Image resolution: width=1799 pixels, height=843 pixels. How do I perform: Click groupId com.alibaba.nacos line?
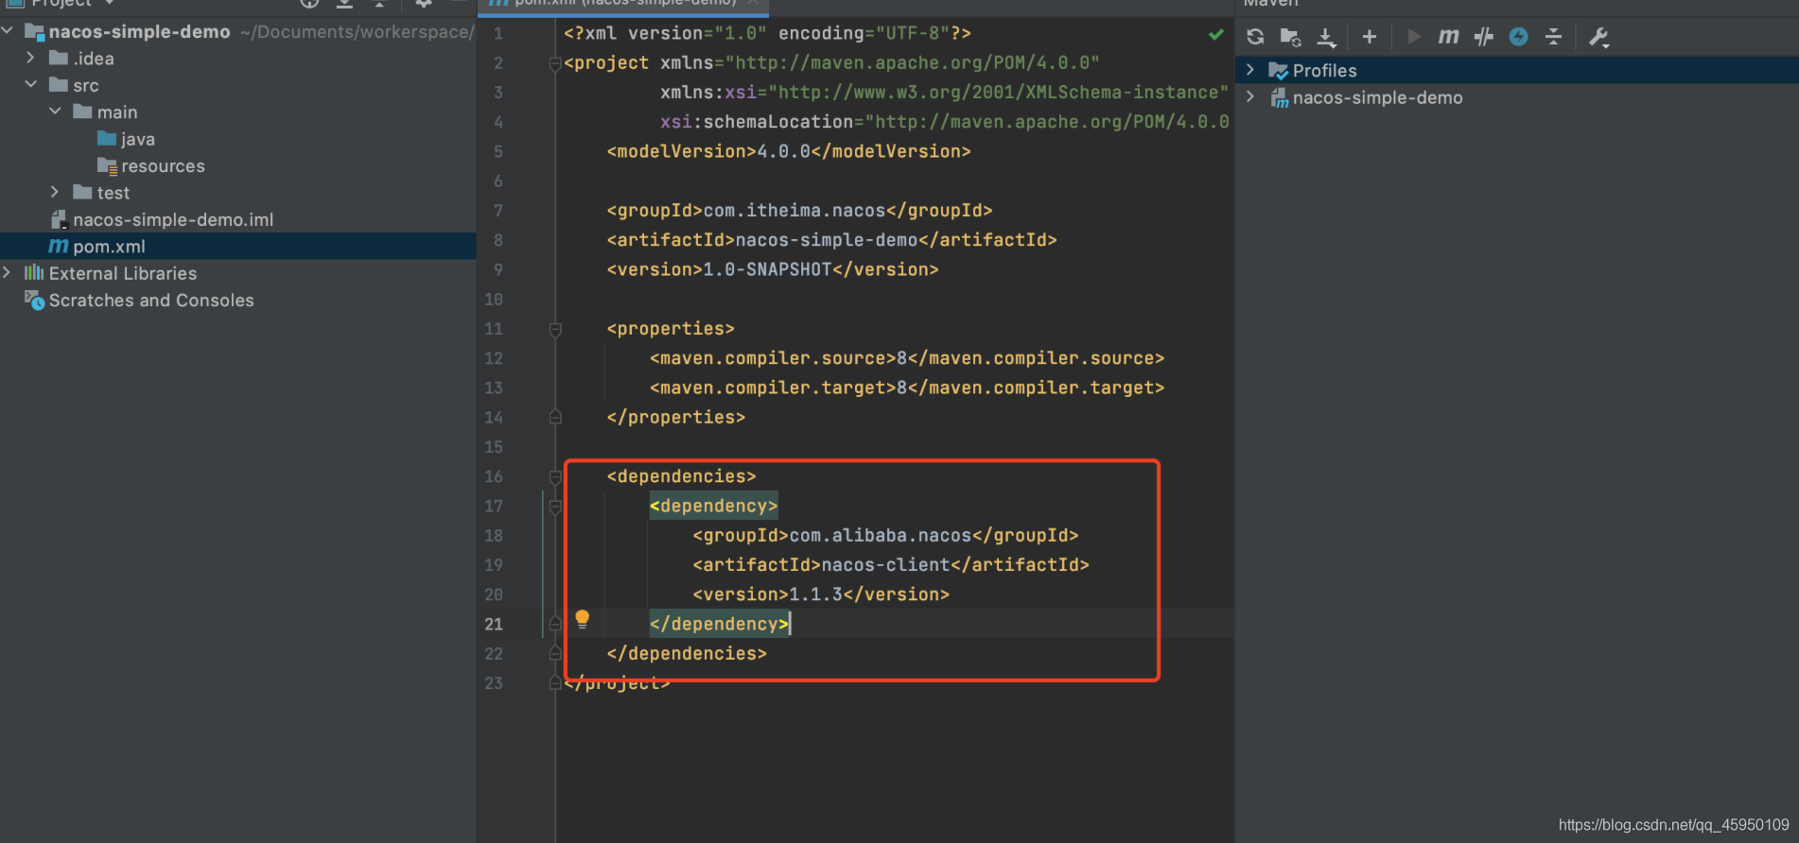885,536
